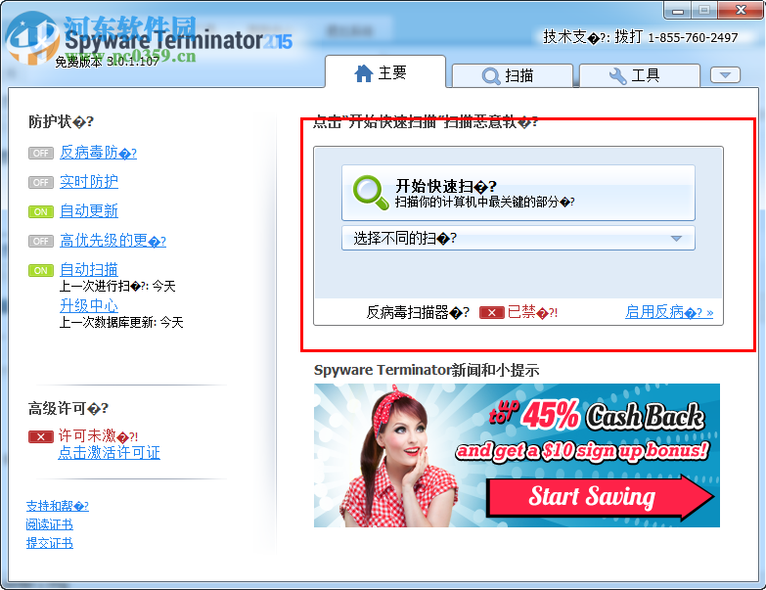This screenshot has height=590, width=766.
Task: Click the 点击激活许可证 link
Action: 109,453
